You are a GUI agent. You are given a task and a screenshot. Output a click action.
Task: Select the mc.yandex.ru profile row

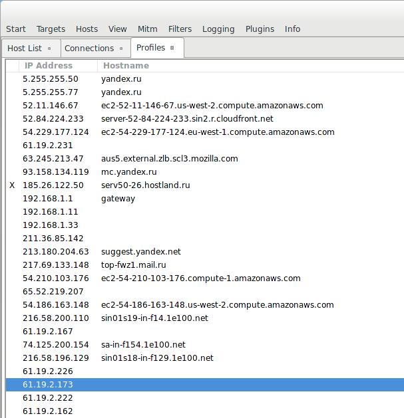coord(128,172)
